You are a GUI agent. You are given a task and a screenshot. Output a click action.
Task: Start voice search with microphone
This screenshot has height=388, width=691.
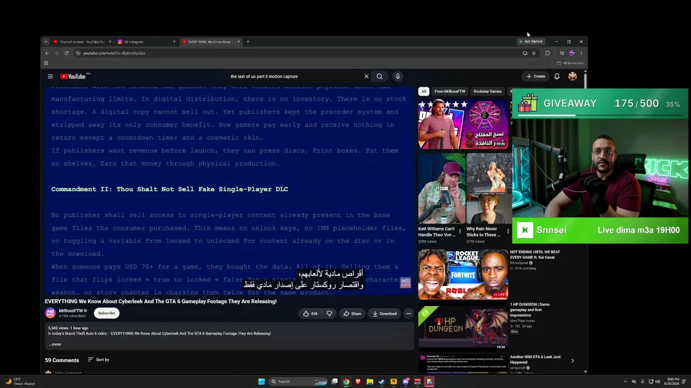click(x=398, y=77)
